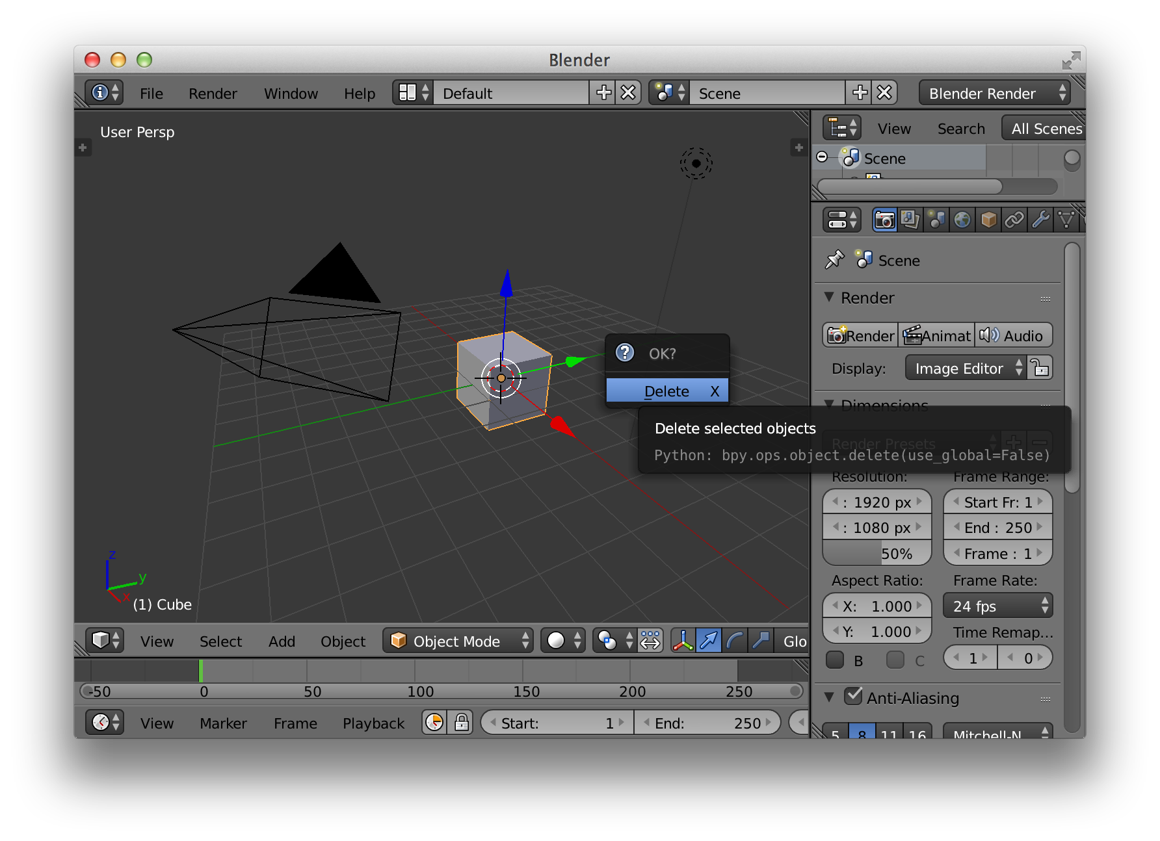Toggle the 3D manipulator axes icon

(x=683, y=641)
